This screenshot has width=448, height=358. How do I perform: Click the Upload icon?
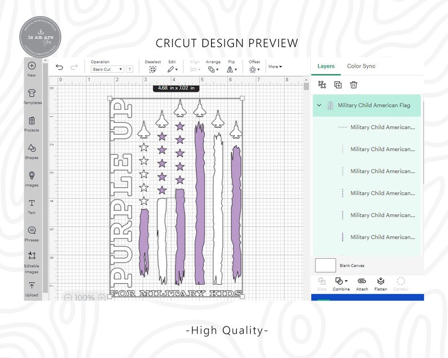tap(32, 285)
